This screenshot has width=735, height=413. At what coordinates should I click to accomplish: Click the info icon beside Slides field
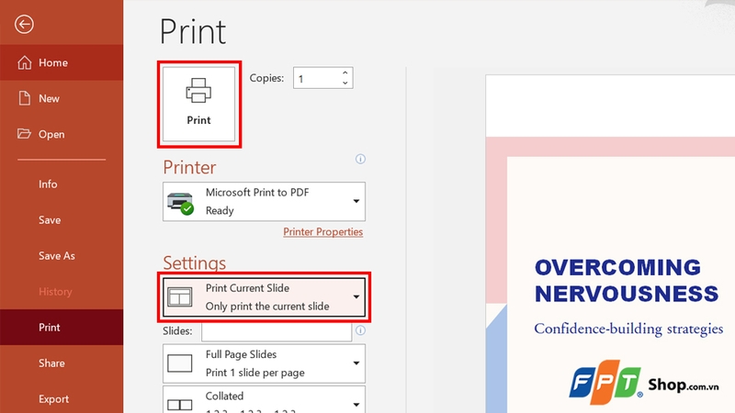pyautogui.click(x=360, y=330)
